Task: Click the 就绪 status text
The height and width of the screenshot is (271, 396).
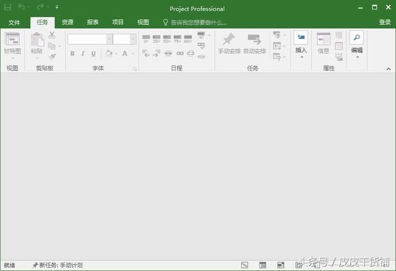Action: point(9,265)
